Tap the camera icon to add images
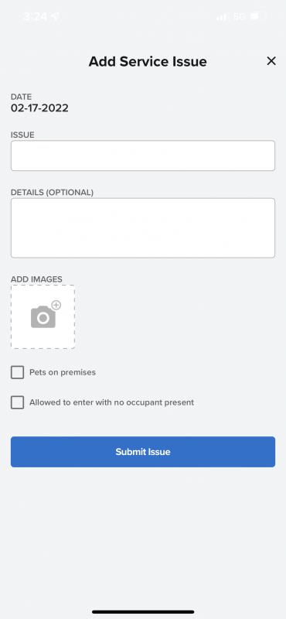Viewport: 286px width, 619px height. pyautogui.click(x=43, y=316)
